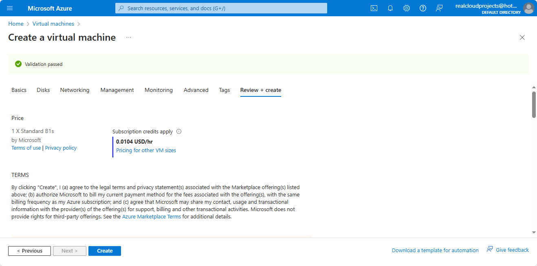This screenshot has width=537, height=266.
Task: Open the notifications bell
Action: (390, 8)
